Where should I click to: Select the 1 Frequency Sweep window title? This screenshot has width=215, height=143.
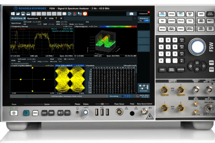19,26
